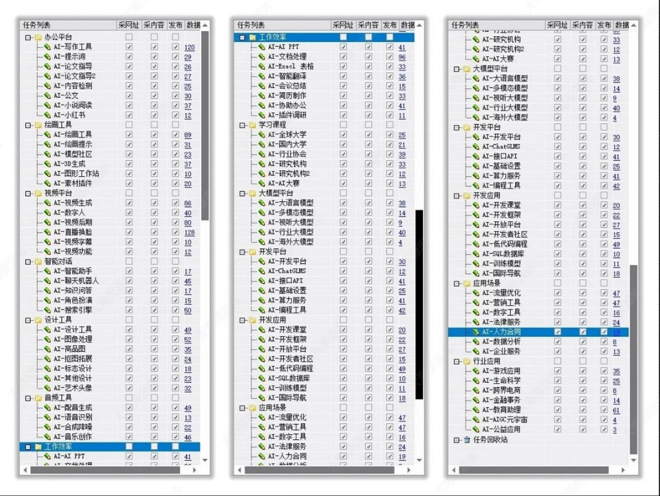Viewport: 660px width, 496px height.
Task: Click the tag icon next to AI-小红书
Action: pyautogui.click(x=48, y=115)
